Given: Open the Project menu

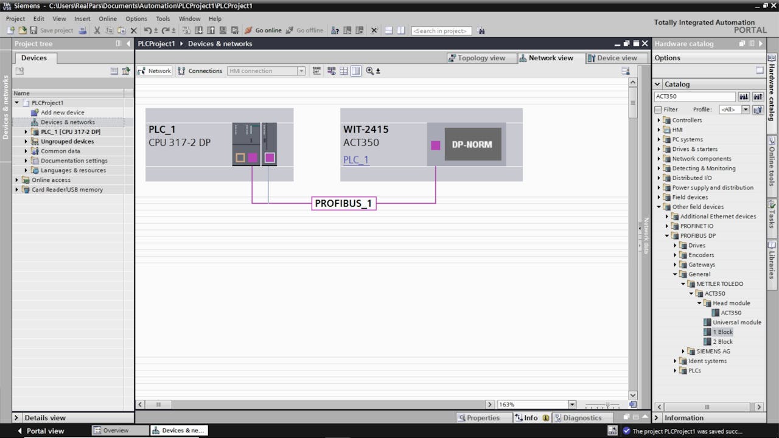Looking at the screenshot, I should click(15, 19).
